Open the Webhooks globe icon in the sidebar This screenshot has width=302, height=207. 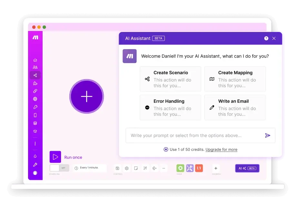35,99
